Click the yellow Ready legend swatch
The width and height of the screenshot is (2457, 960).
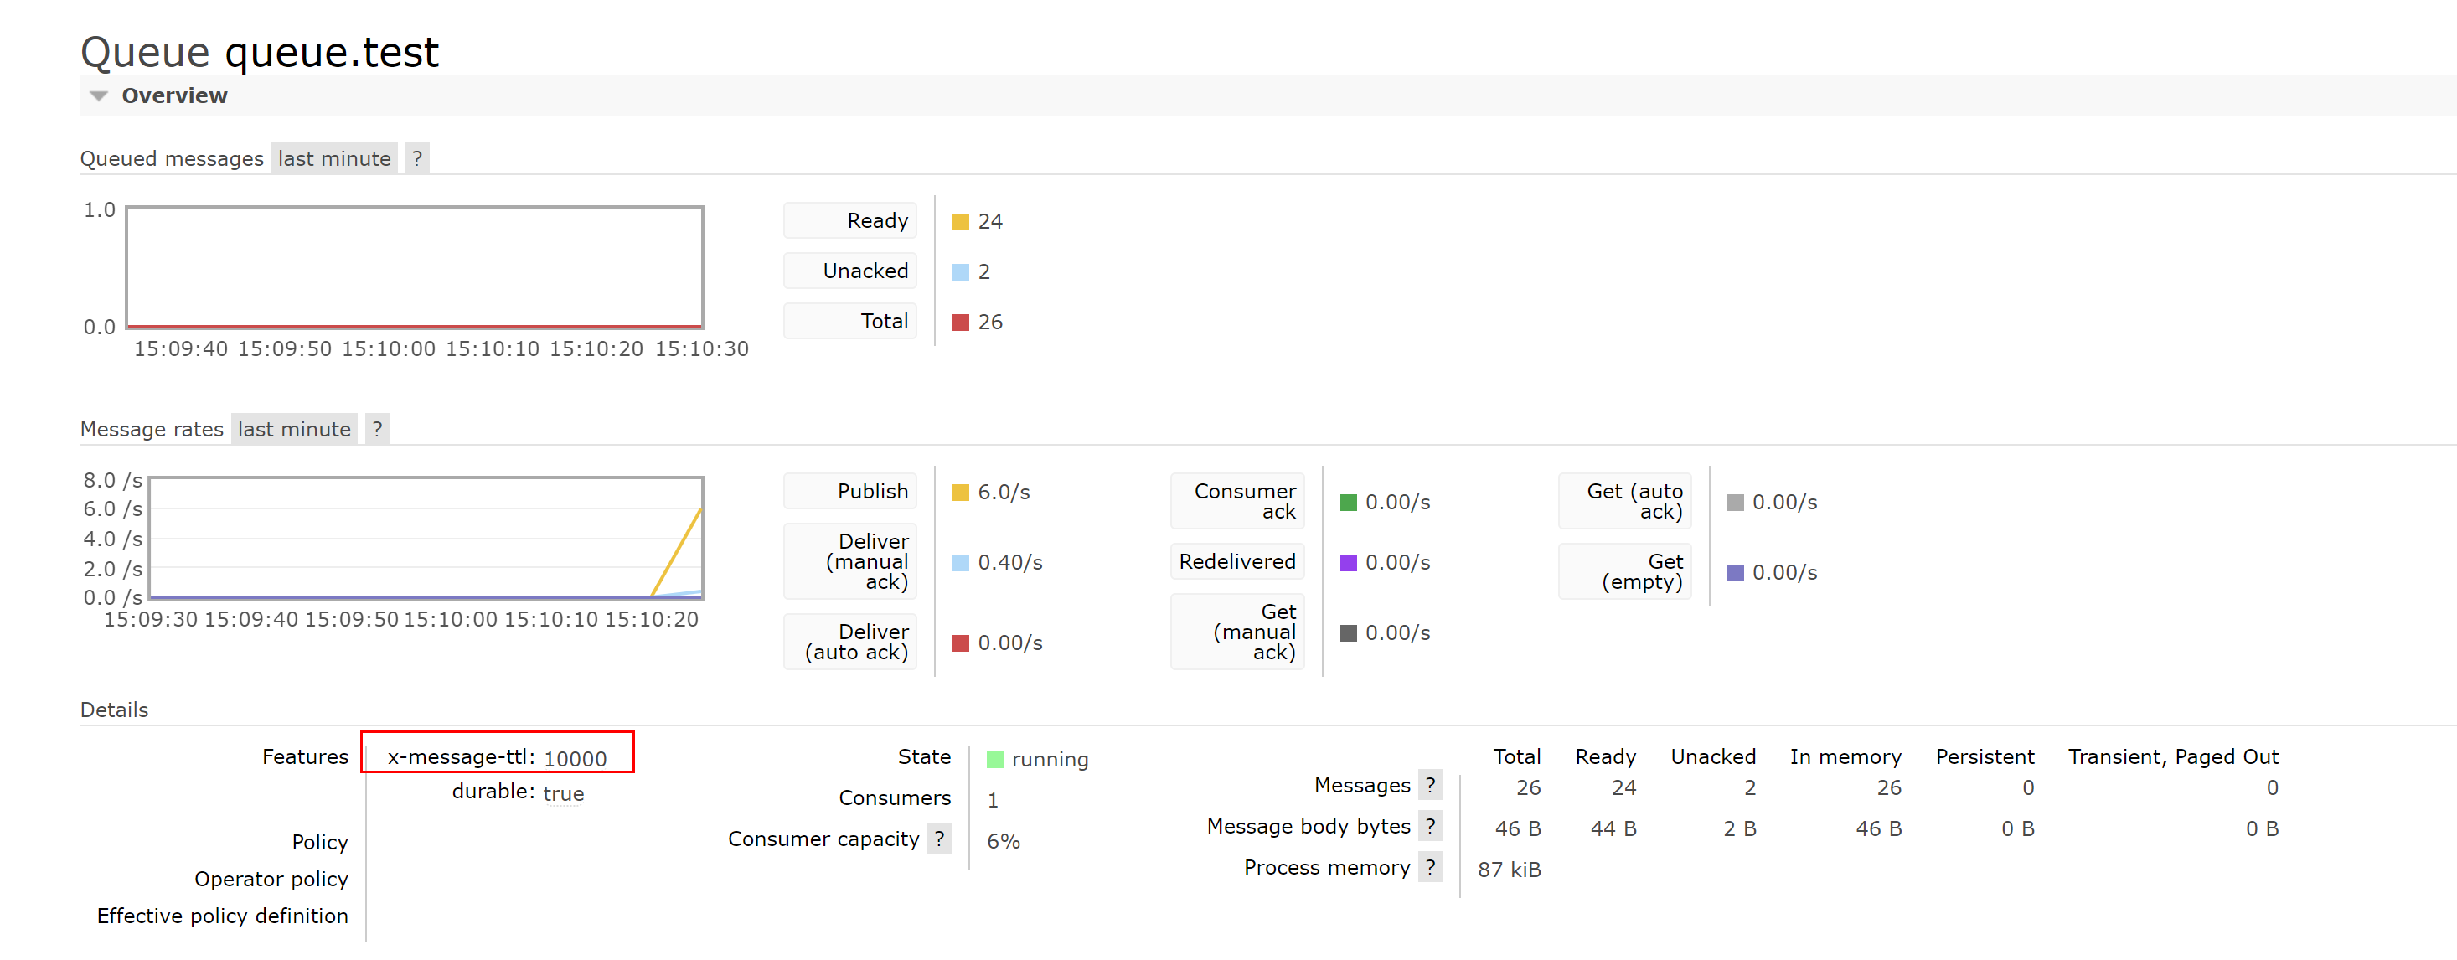pyautogui.click(x=961, y=222)
